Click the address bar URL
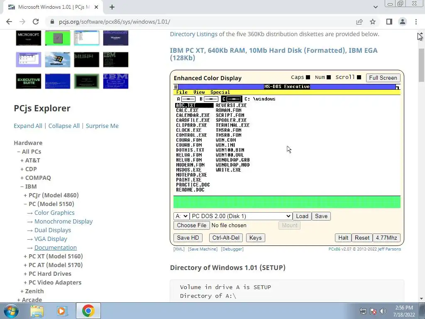Screen dimensions: 425x319 pos(115,22)
